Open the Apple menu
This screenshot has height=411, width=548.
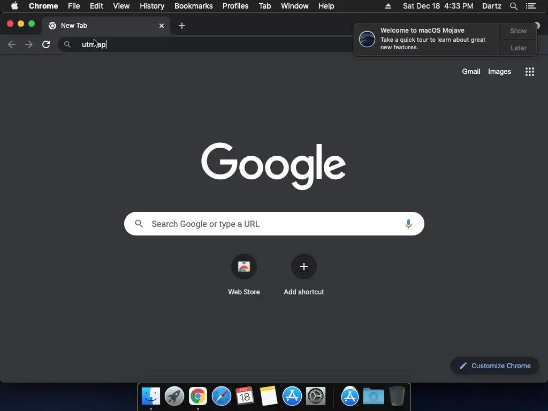[x=14, y=6]
